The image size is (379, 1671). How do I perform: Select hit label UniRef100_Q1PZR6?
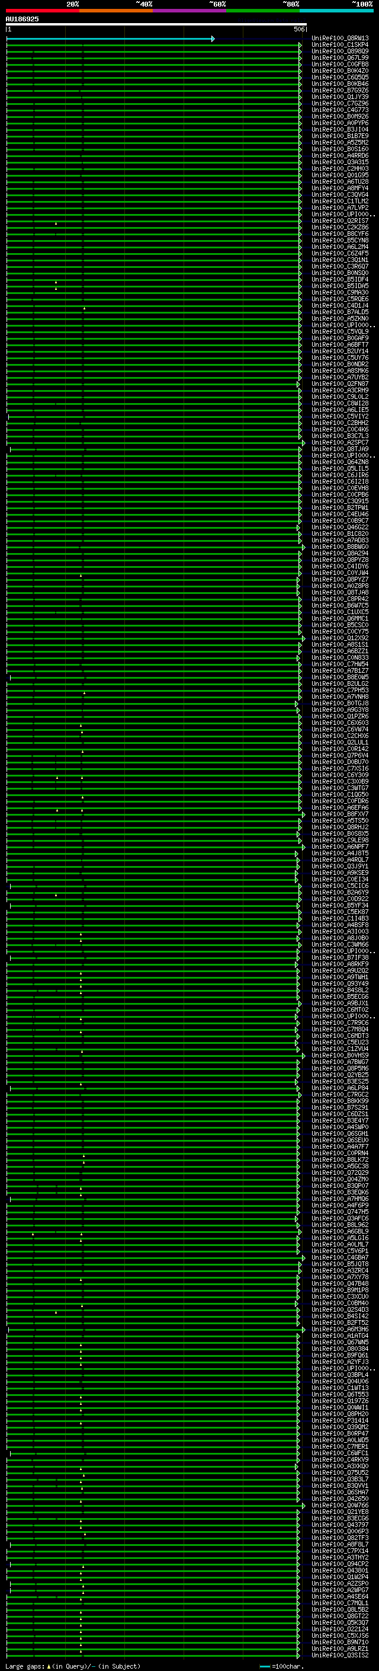tap(340, 717)
